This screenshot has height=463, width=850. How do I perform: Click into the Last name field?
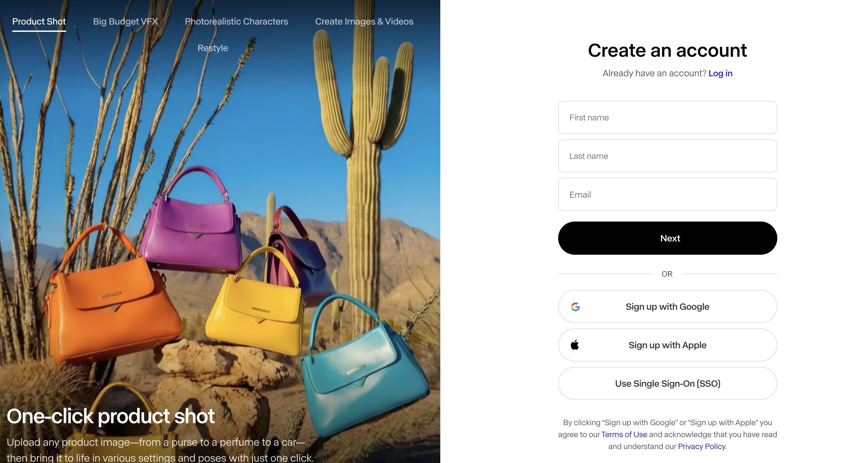[x=667, y=156]
